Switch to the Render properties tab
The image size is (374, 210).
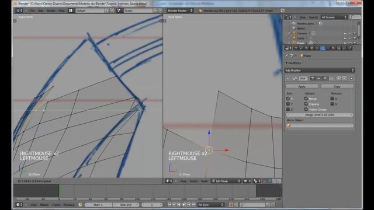click(296, 48)
